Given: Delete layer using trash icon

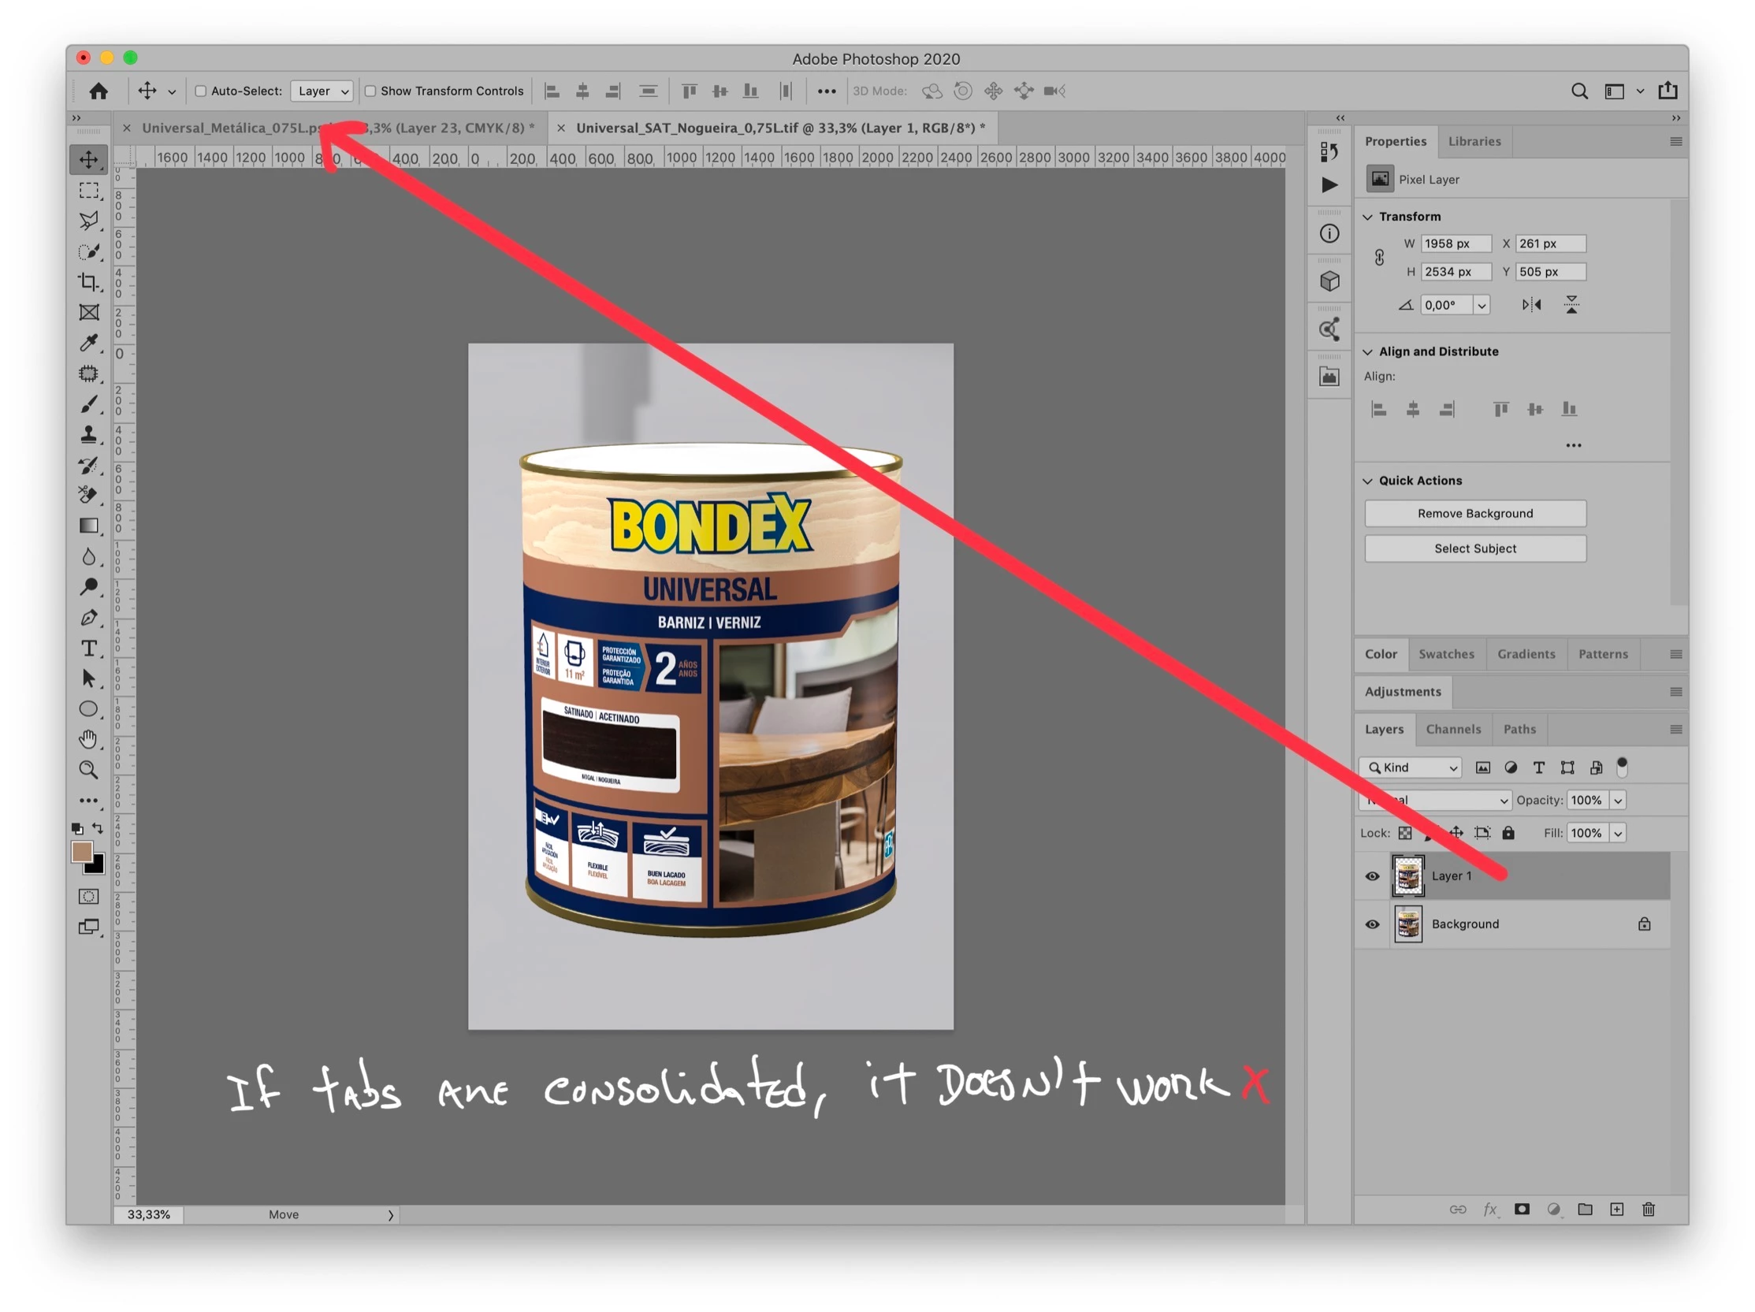Looking at the screenshot, I should (1648, 1209).
